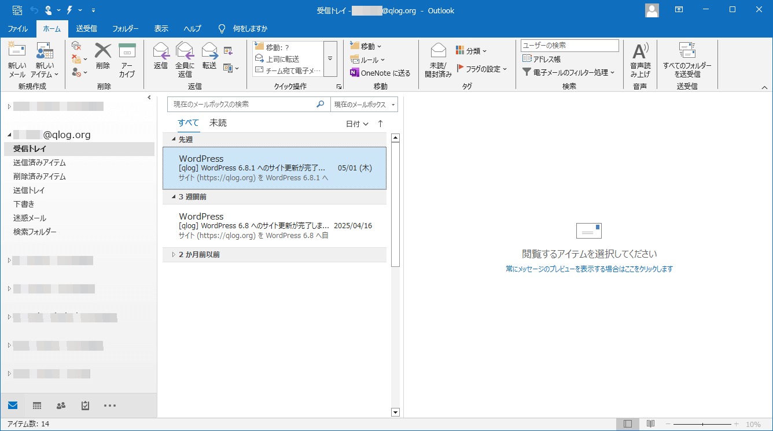The image size is (773, 431).
Task: Show more navigation options (ellipsis)
Action: pos(110,406)
